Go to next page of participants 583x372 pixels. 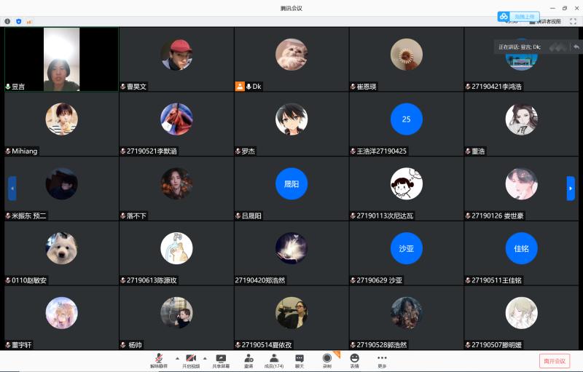[571, 188]
